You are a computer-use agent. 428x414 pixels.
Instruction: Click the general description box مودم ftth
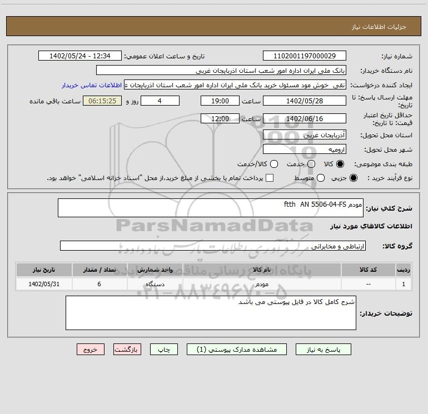[x=211, y=208]
